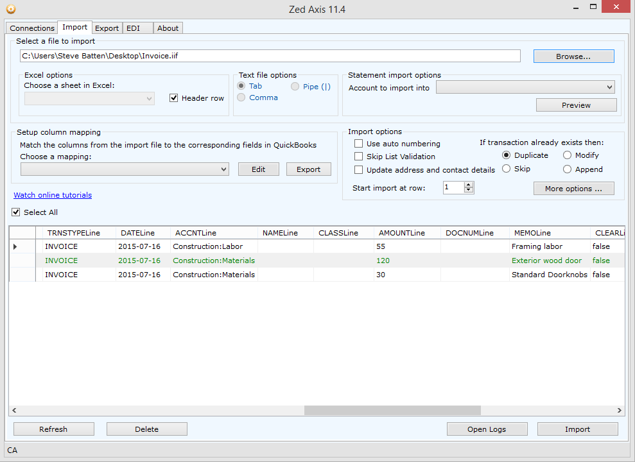Open the Export tab
Viewport: 635px width, 462px height.
107,28
